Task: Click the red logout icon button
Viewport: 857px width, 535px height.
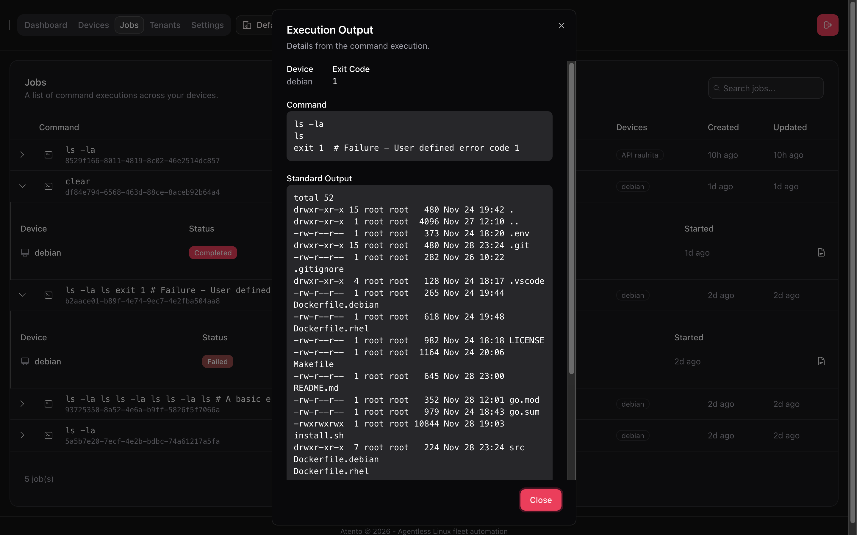Action: tap(827, 25)
